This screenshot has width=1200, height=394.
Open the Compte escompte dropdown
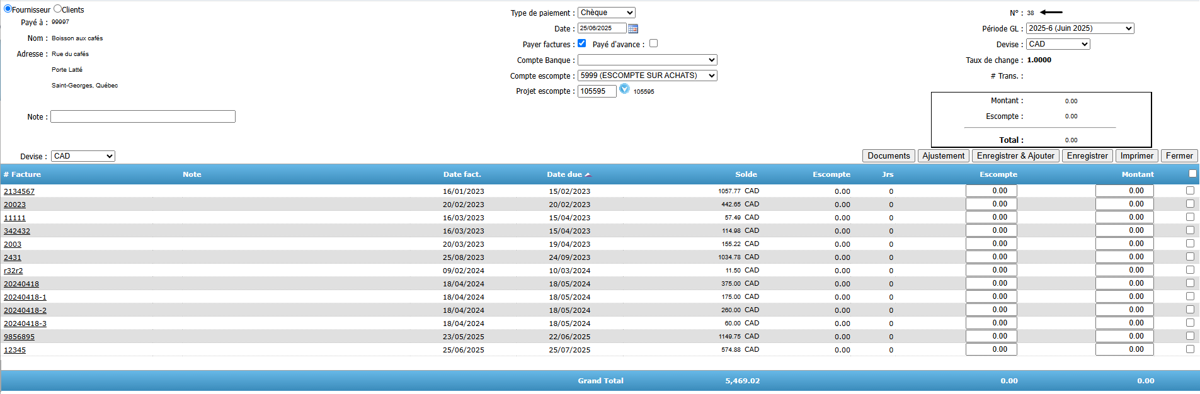pos(647,76)
